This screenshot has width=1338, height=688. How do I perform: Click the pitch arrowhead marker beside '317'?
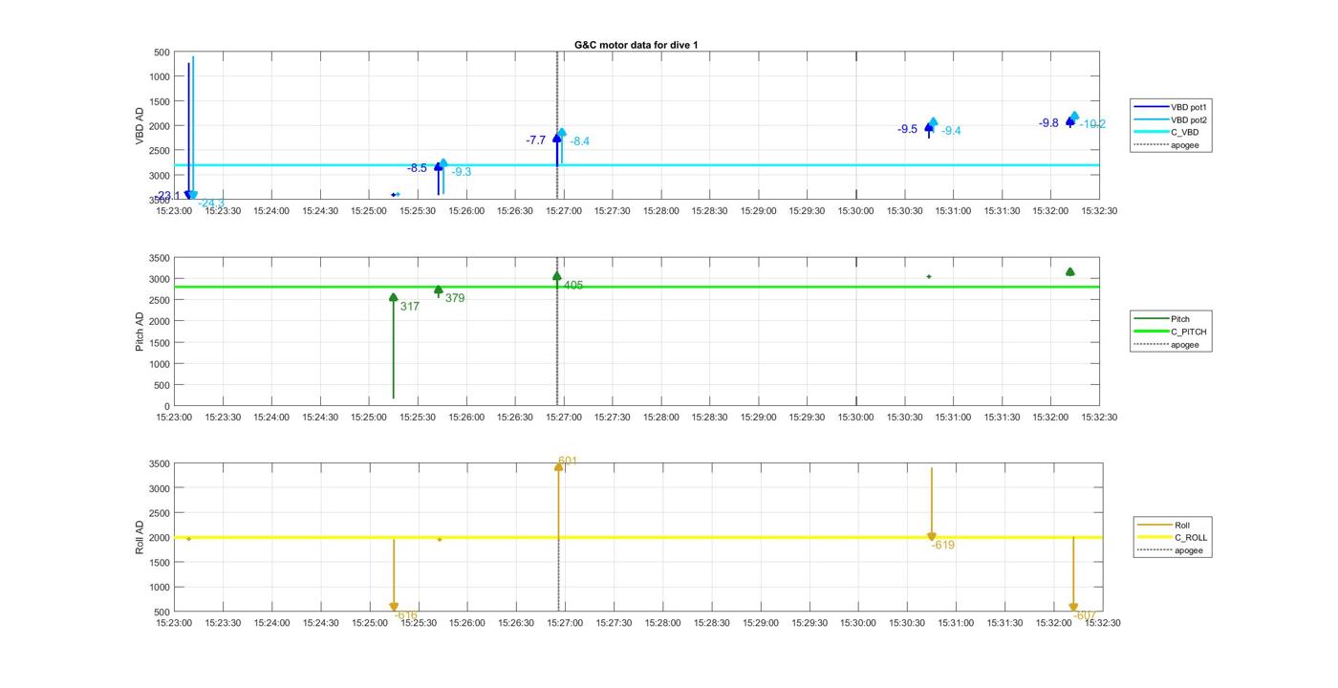[x=393, y=297]
